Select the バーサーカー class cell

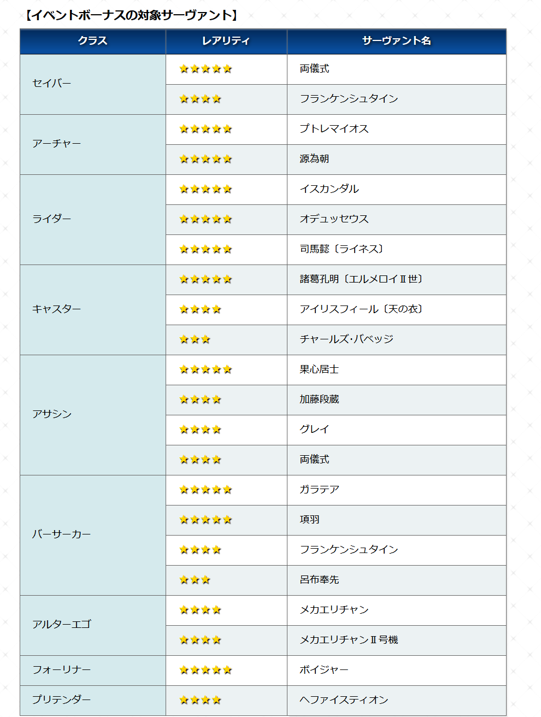click(93, 535)
